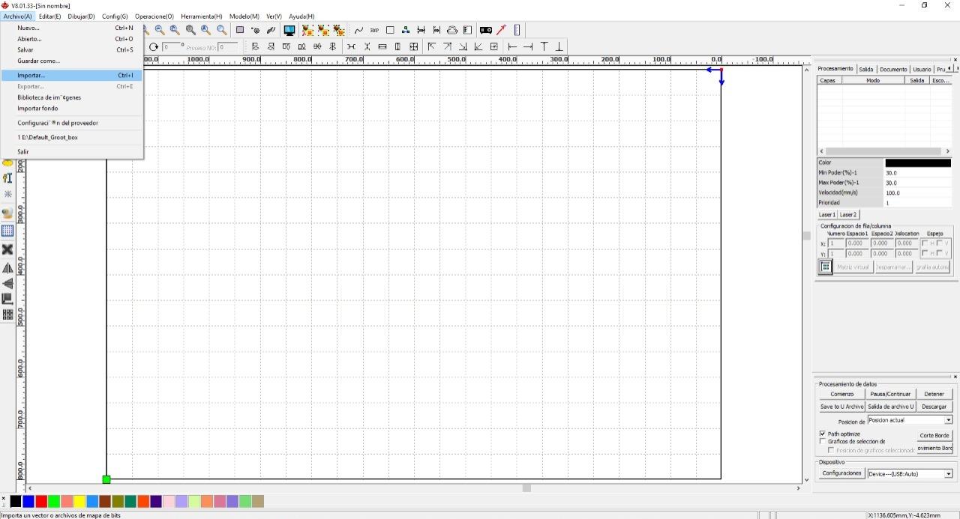Click the Pausa/Continuar button

click(890, 394)
